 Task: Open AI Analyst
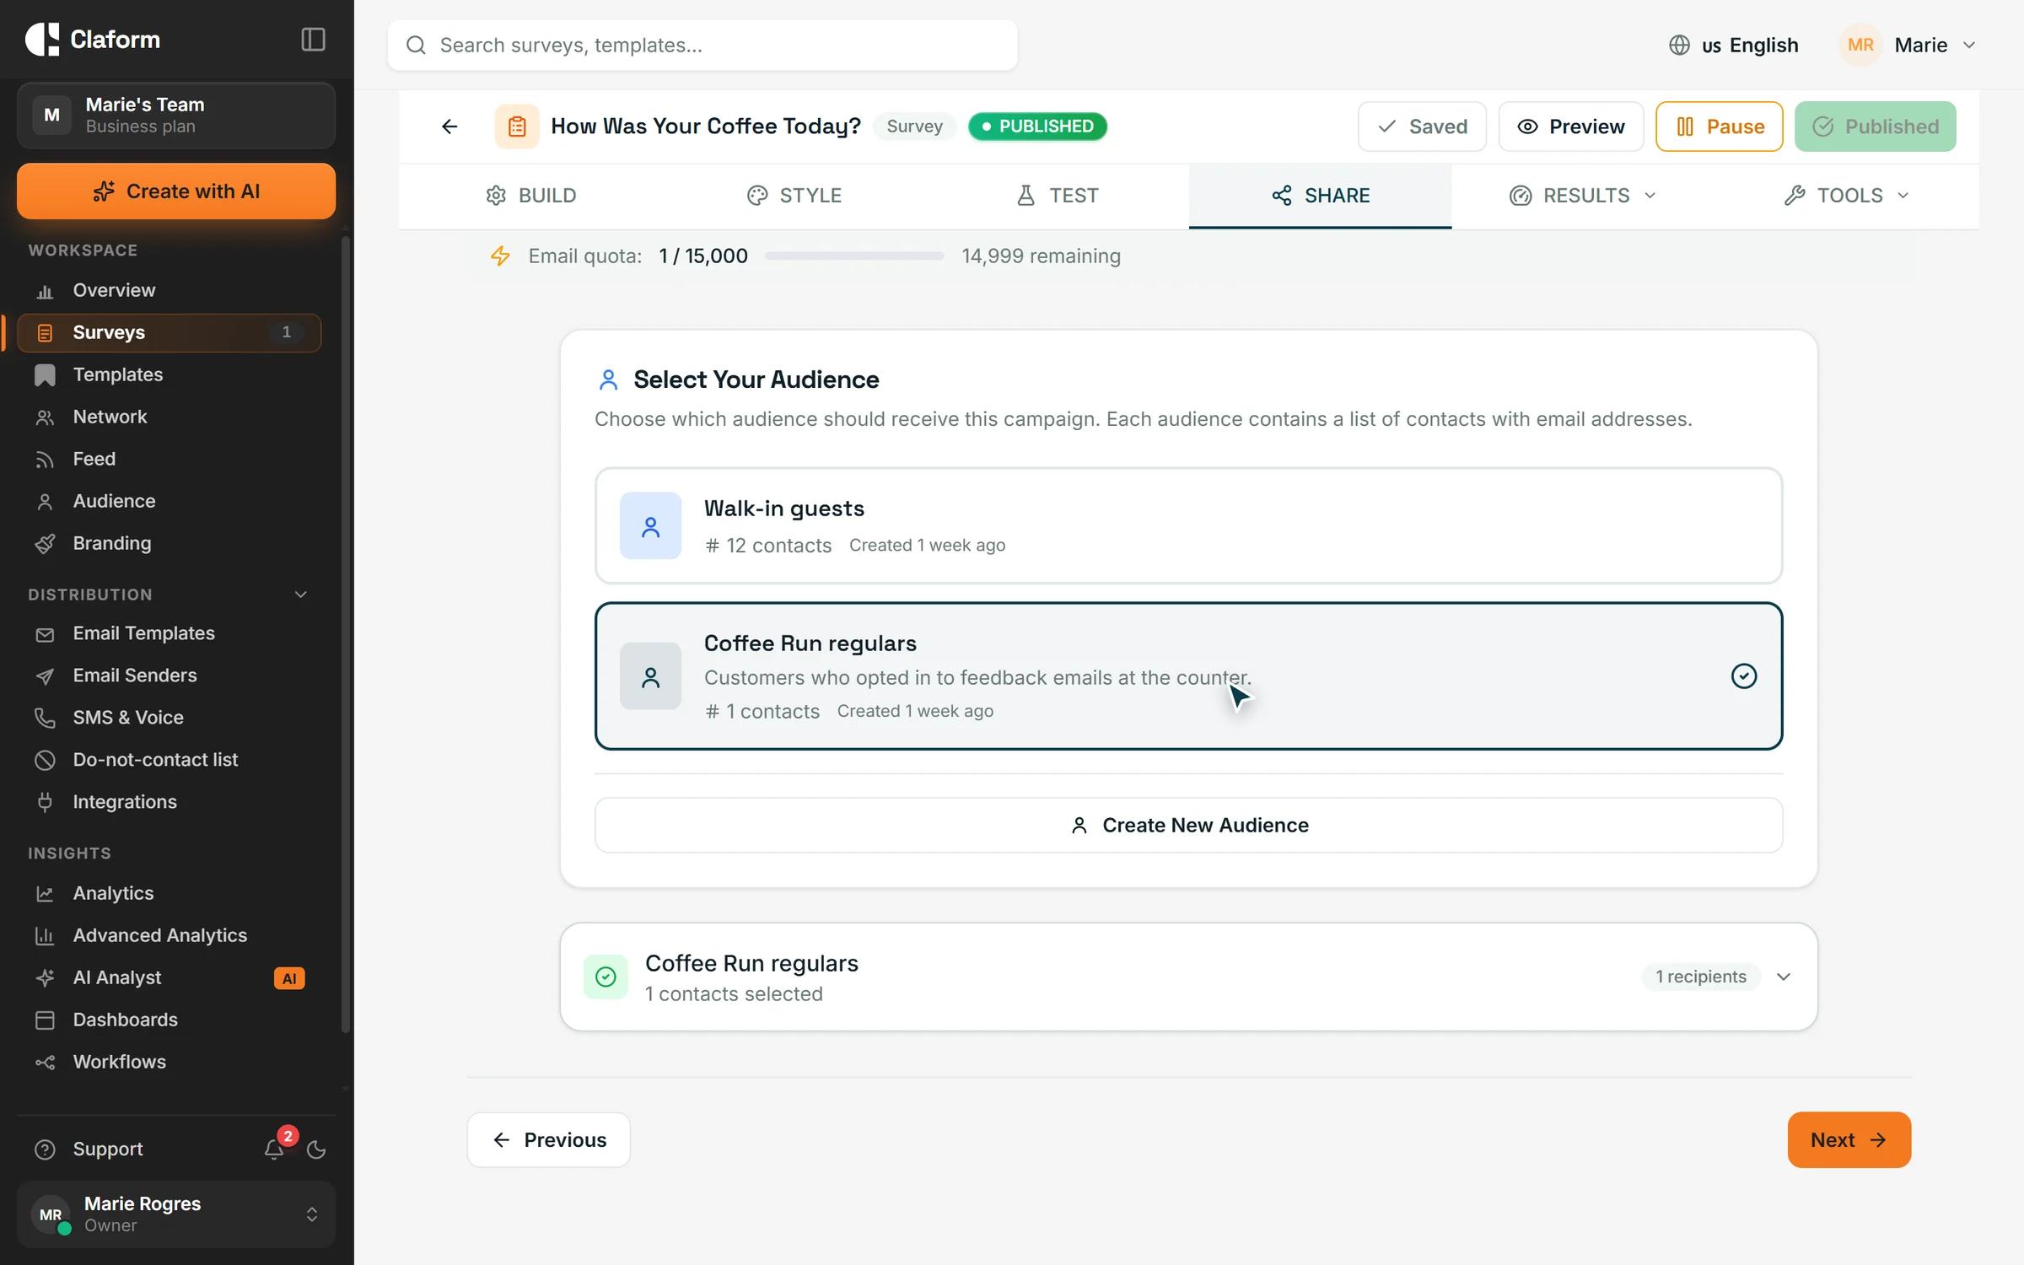170,977
